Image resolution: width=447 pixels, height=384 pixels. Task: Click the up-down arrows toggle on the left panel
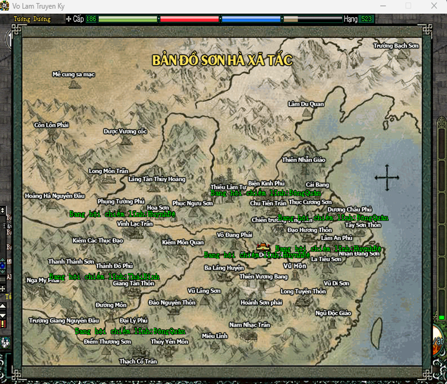(x=3, y=210)
